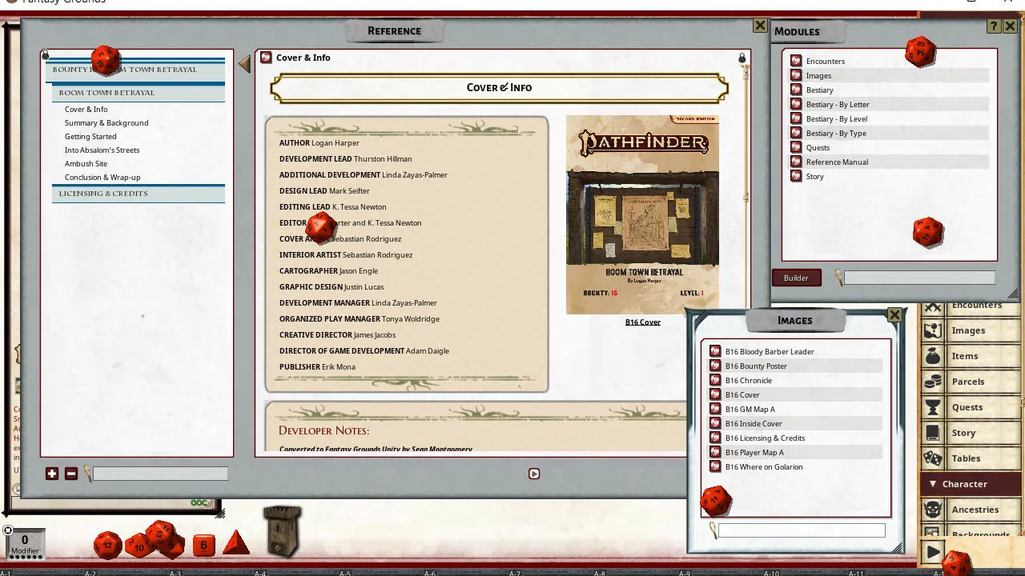
Task: Click the Pathfinder cover thumbnail
Action: pyautogui.click(x=642, y=214)
